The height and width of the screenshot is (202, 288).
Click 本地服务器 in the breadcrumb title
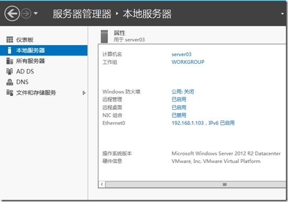click(x=147, y=14)
